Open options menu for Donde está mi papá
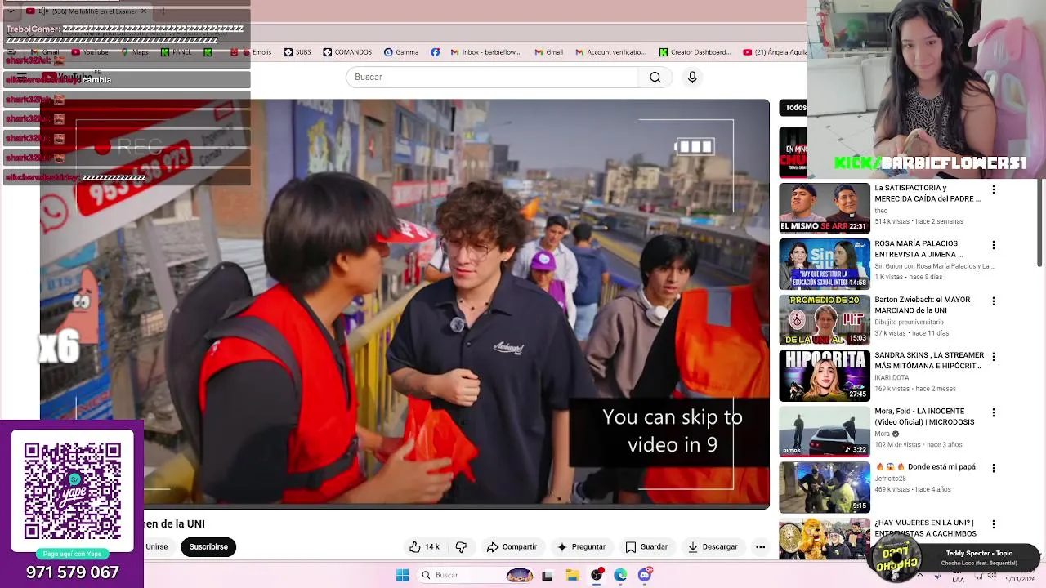Image resolution: width=1046 pixels, height=588 pixels. (x=994, y=468)
